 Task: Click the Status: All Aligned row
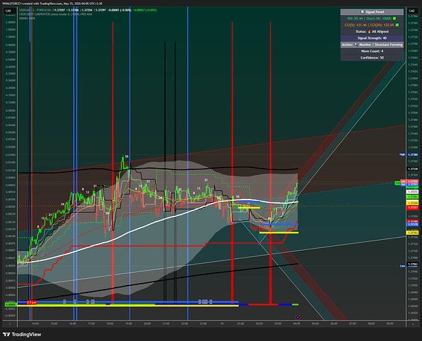372,31
